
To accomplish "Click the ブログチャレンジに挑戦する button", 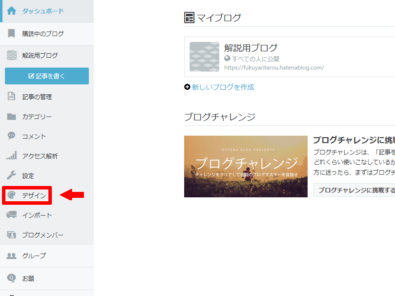I will pyautogui.click(x=354, y=190).
